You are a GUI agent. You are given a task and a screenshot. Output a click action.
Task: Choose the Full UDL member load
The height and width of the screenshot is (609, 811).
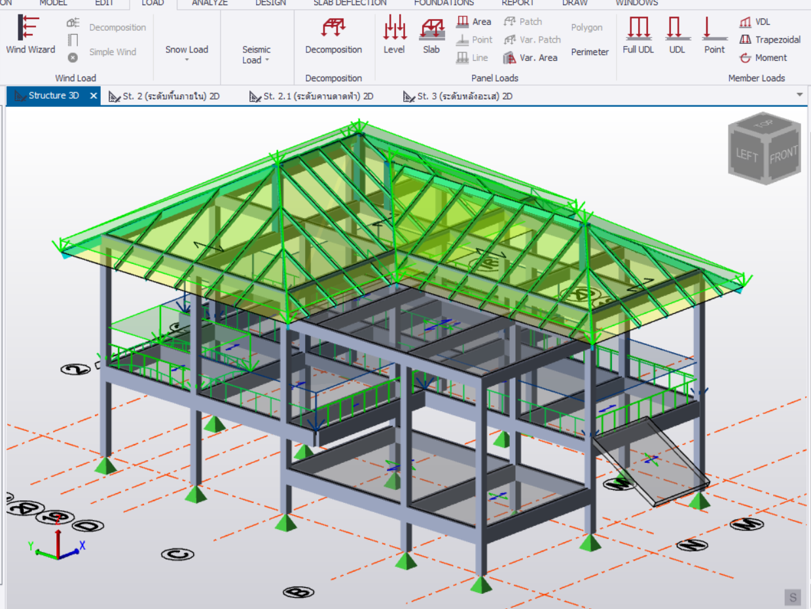tap(638, 34)
